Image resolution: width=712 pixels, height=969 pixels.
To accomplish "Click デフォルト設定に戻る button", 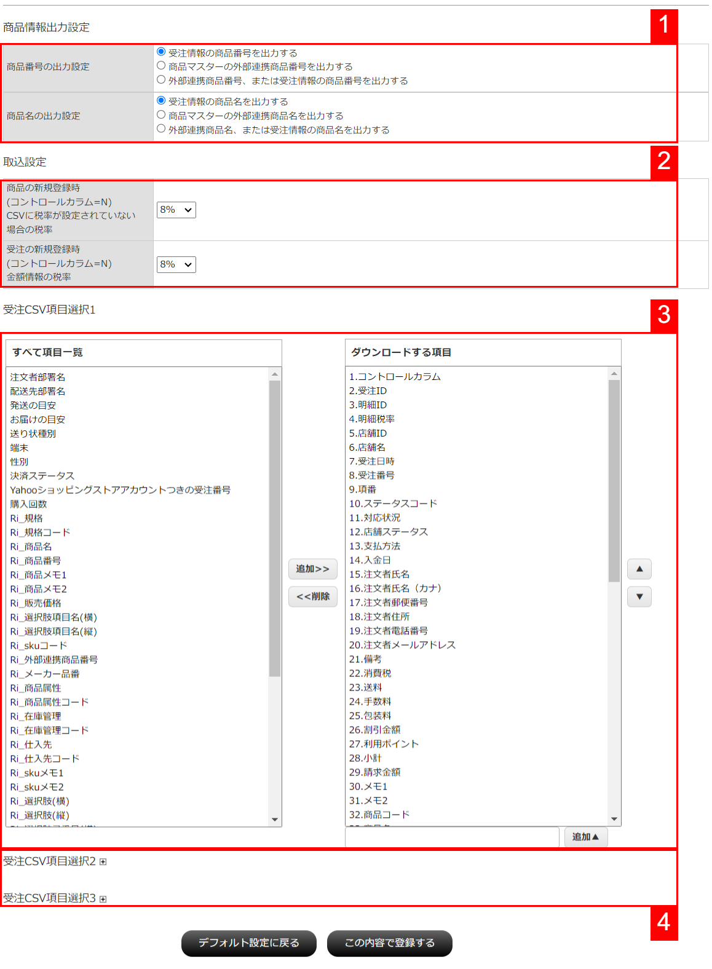I will (x=248, y=943).
